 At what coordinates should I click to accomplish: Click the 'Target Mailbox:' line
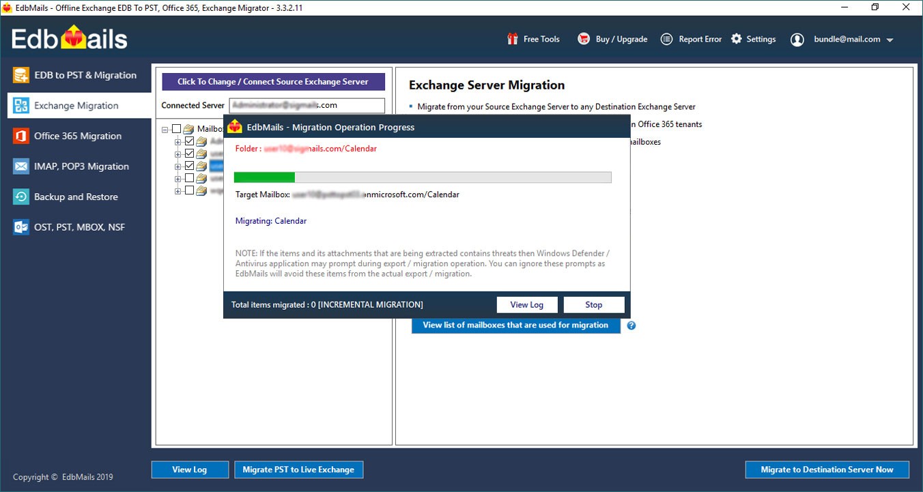point(347,194)
